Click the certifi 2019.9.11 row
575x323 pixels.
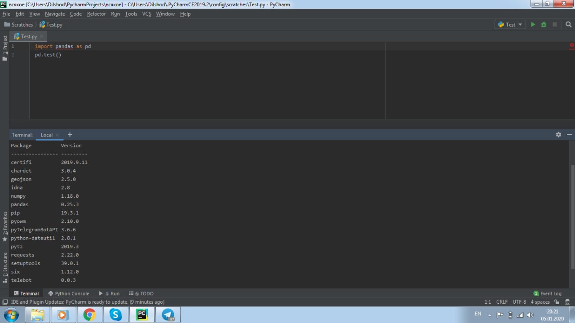49,162
